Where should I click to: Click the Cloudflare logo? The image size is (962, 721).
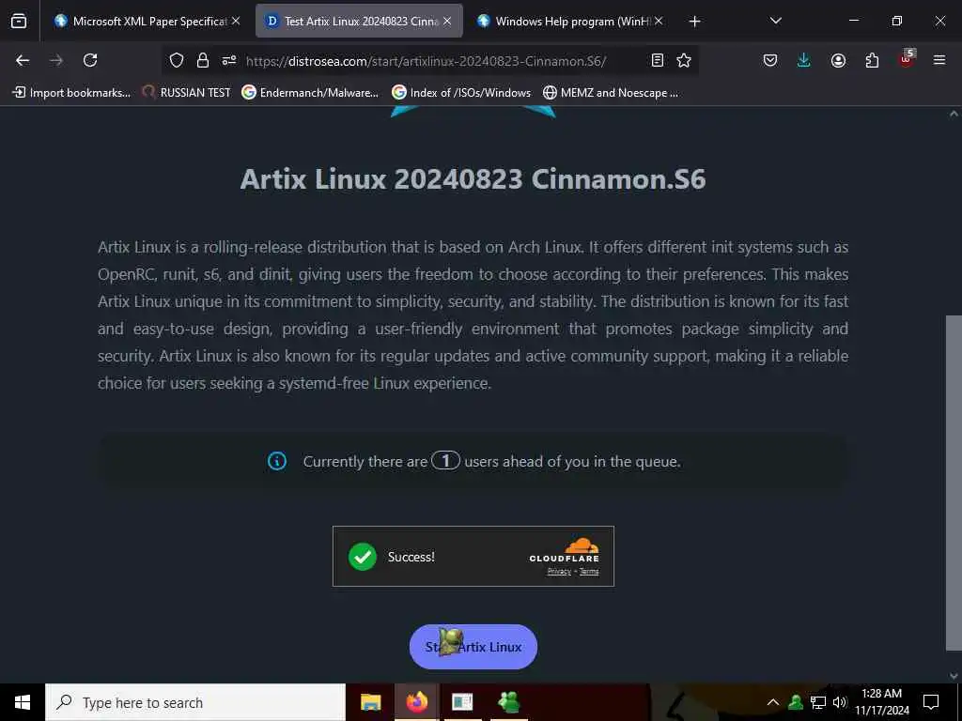pos(565,550)
